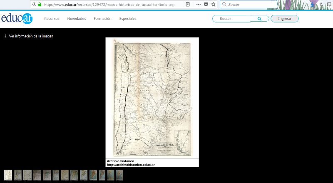Select the second map thumbnail

17,175
